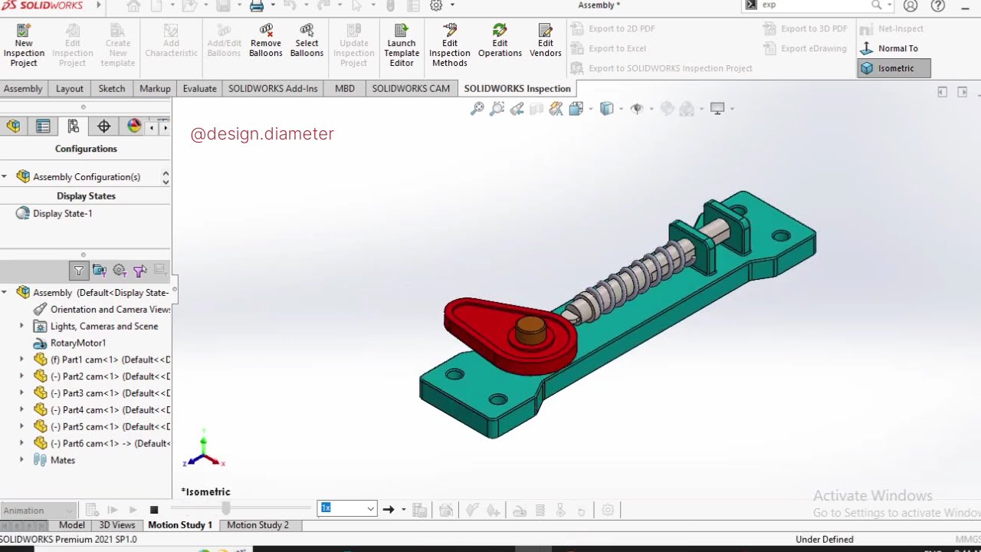Open the DimXpertManager crosshair tab
This screenshot has width=981, height=552.
click(x=103, y=127)
